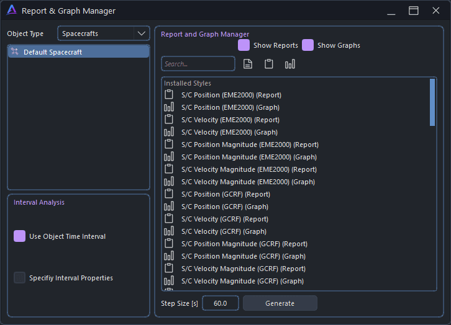Toggle the Show Graphs checkbox

point(307,45)
